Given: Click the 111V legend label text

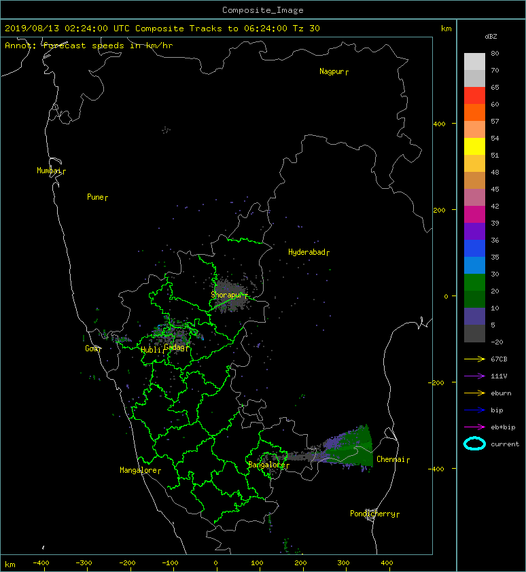Looking at the screenshot, I should coord(499,376).
